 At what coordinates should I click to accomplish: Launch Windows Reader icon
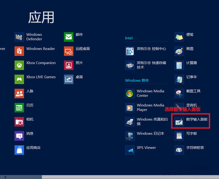(x=19, y=51)
